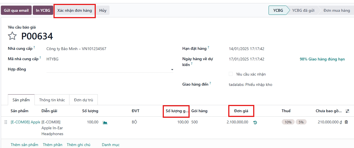Click the Đơn mua hàng status stage

point(337,10)
